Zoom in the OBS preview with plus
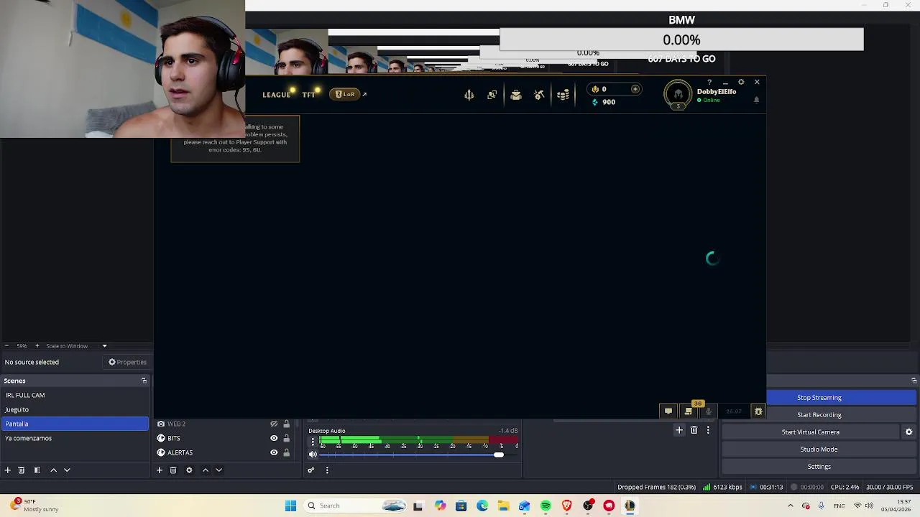920x517 pixels. (37, 346)
